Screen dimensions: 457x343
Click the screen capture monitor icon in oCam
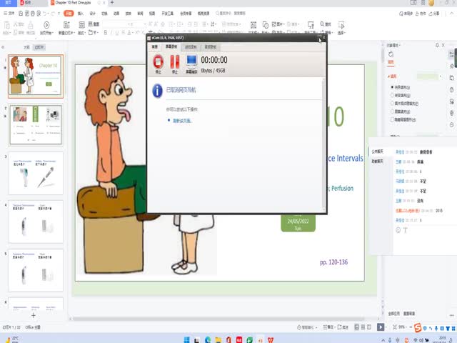(x=191, y=63)
